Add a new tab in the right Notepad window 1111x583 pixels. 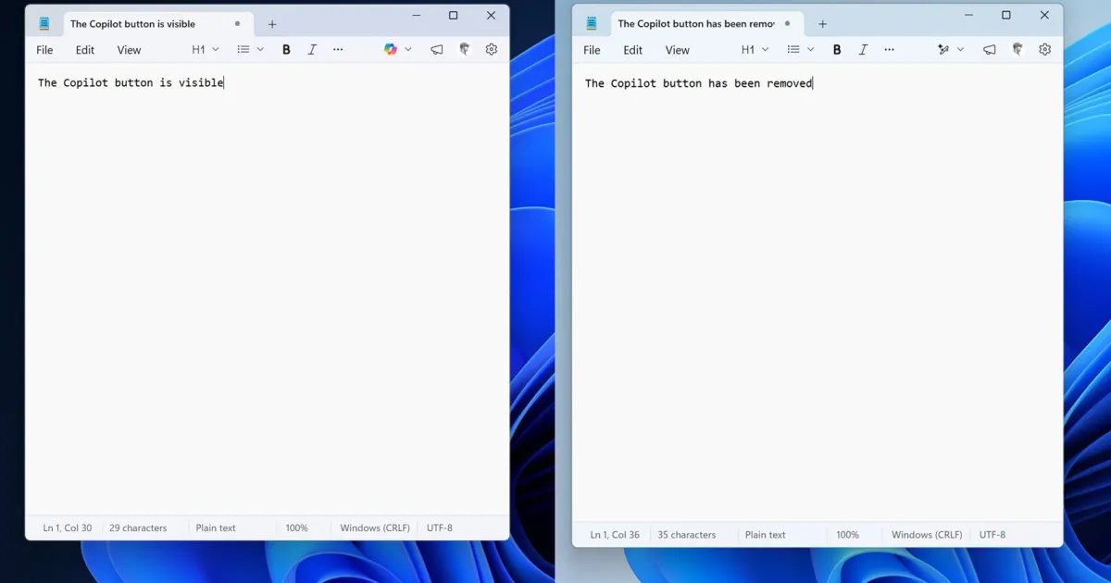(822, 24)
